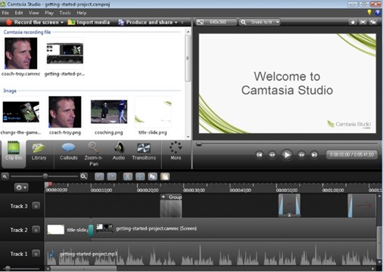
Task: Click the blue help question icon
Action: point(378,12)
